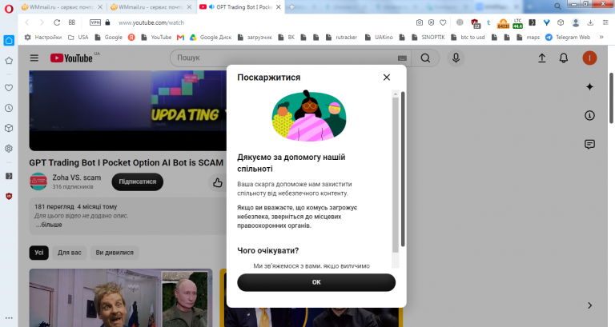Open the Zoha VS. scam channel avatar

coord(38,181)
